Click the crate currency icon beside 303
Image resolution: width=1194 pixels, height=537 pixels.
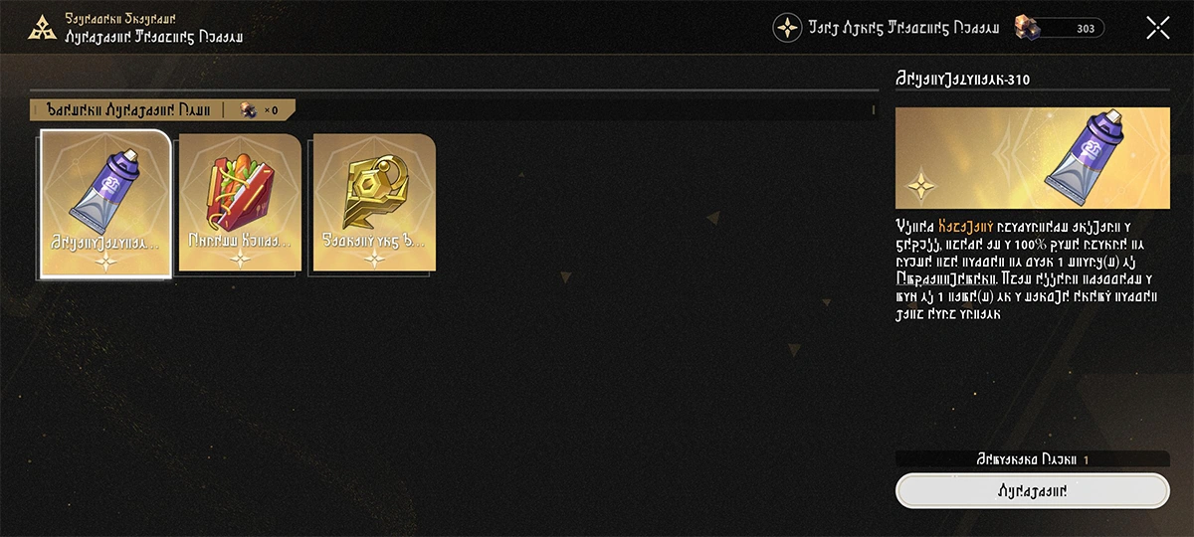[x=1029, y=28]
